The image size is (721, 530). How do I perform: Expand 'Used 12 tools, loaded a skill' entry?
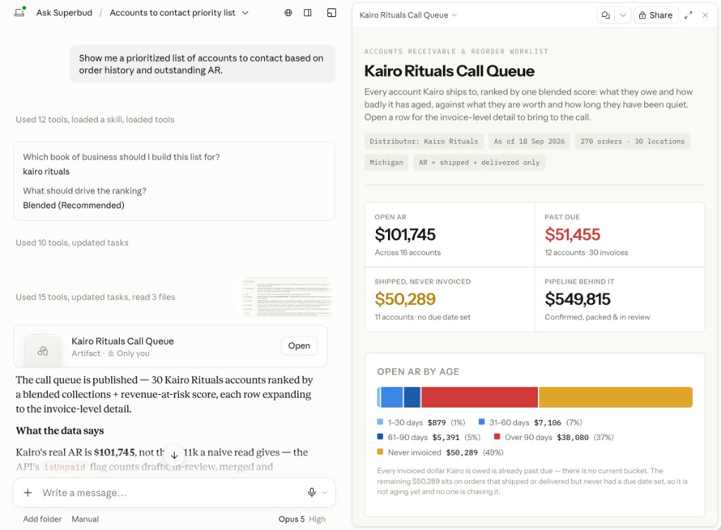(95, 120)
